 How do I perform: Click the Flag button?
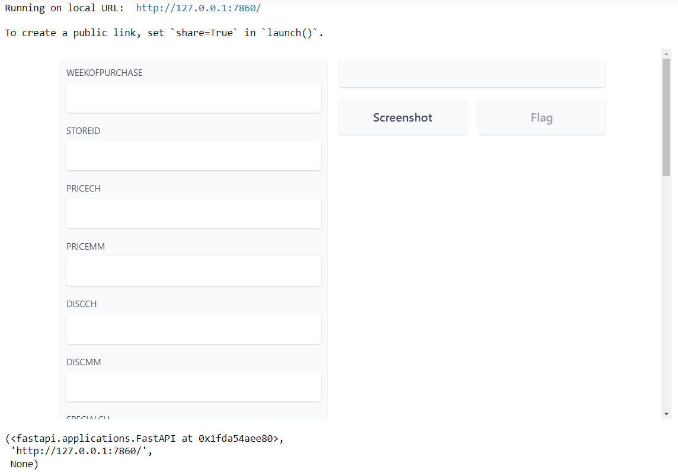(x=542, y=117)
